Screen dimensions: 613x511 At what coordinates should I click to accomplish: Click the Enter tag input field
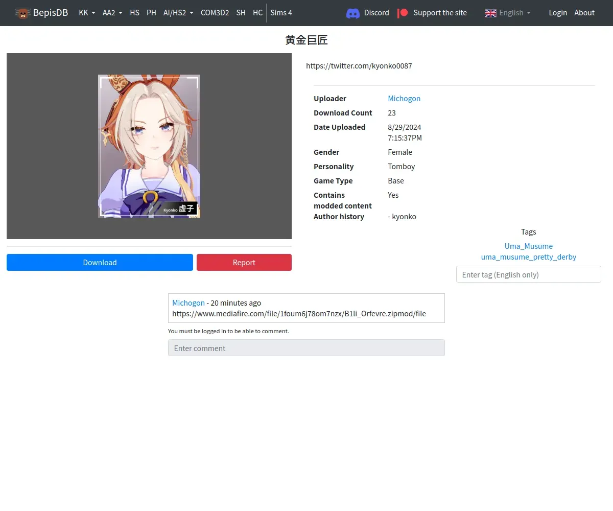click(x=529, y=274)
